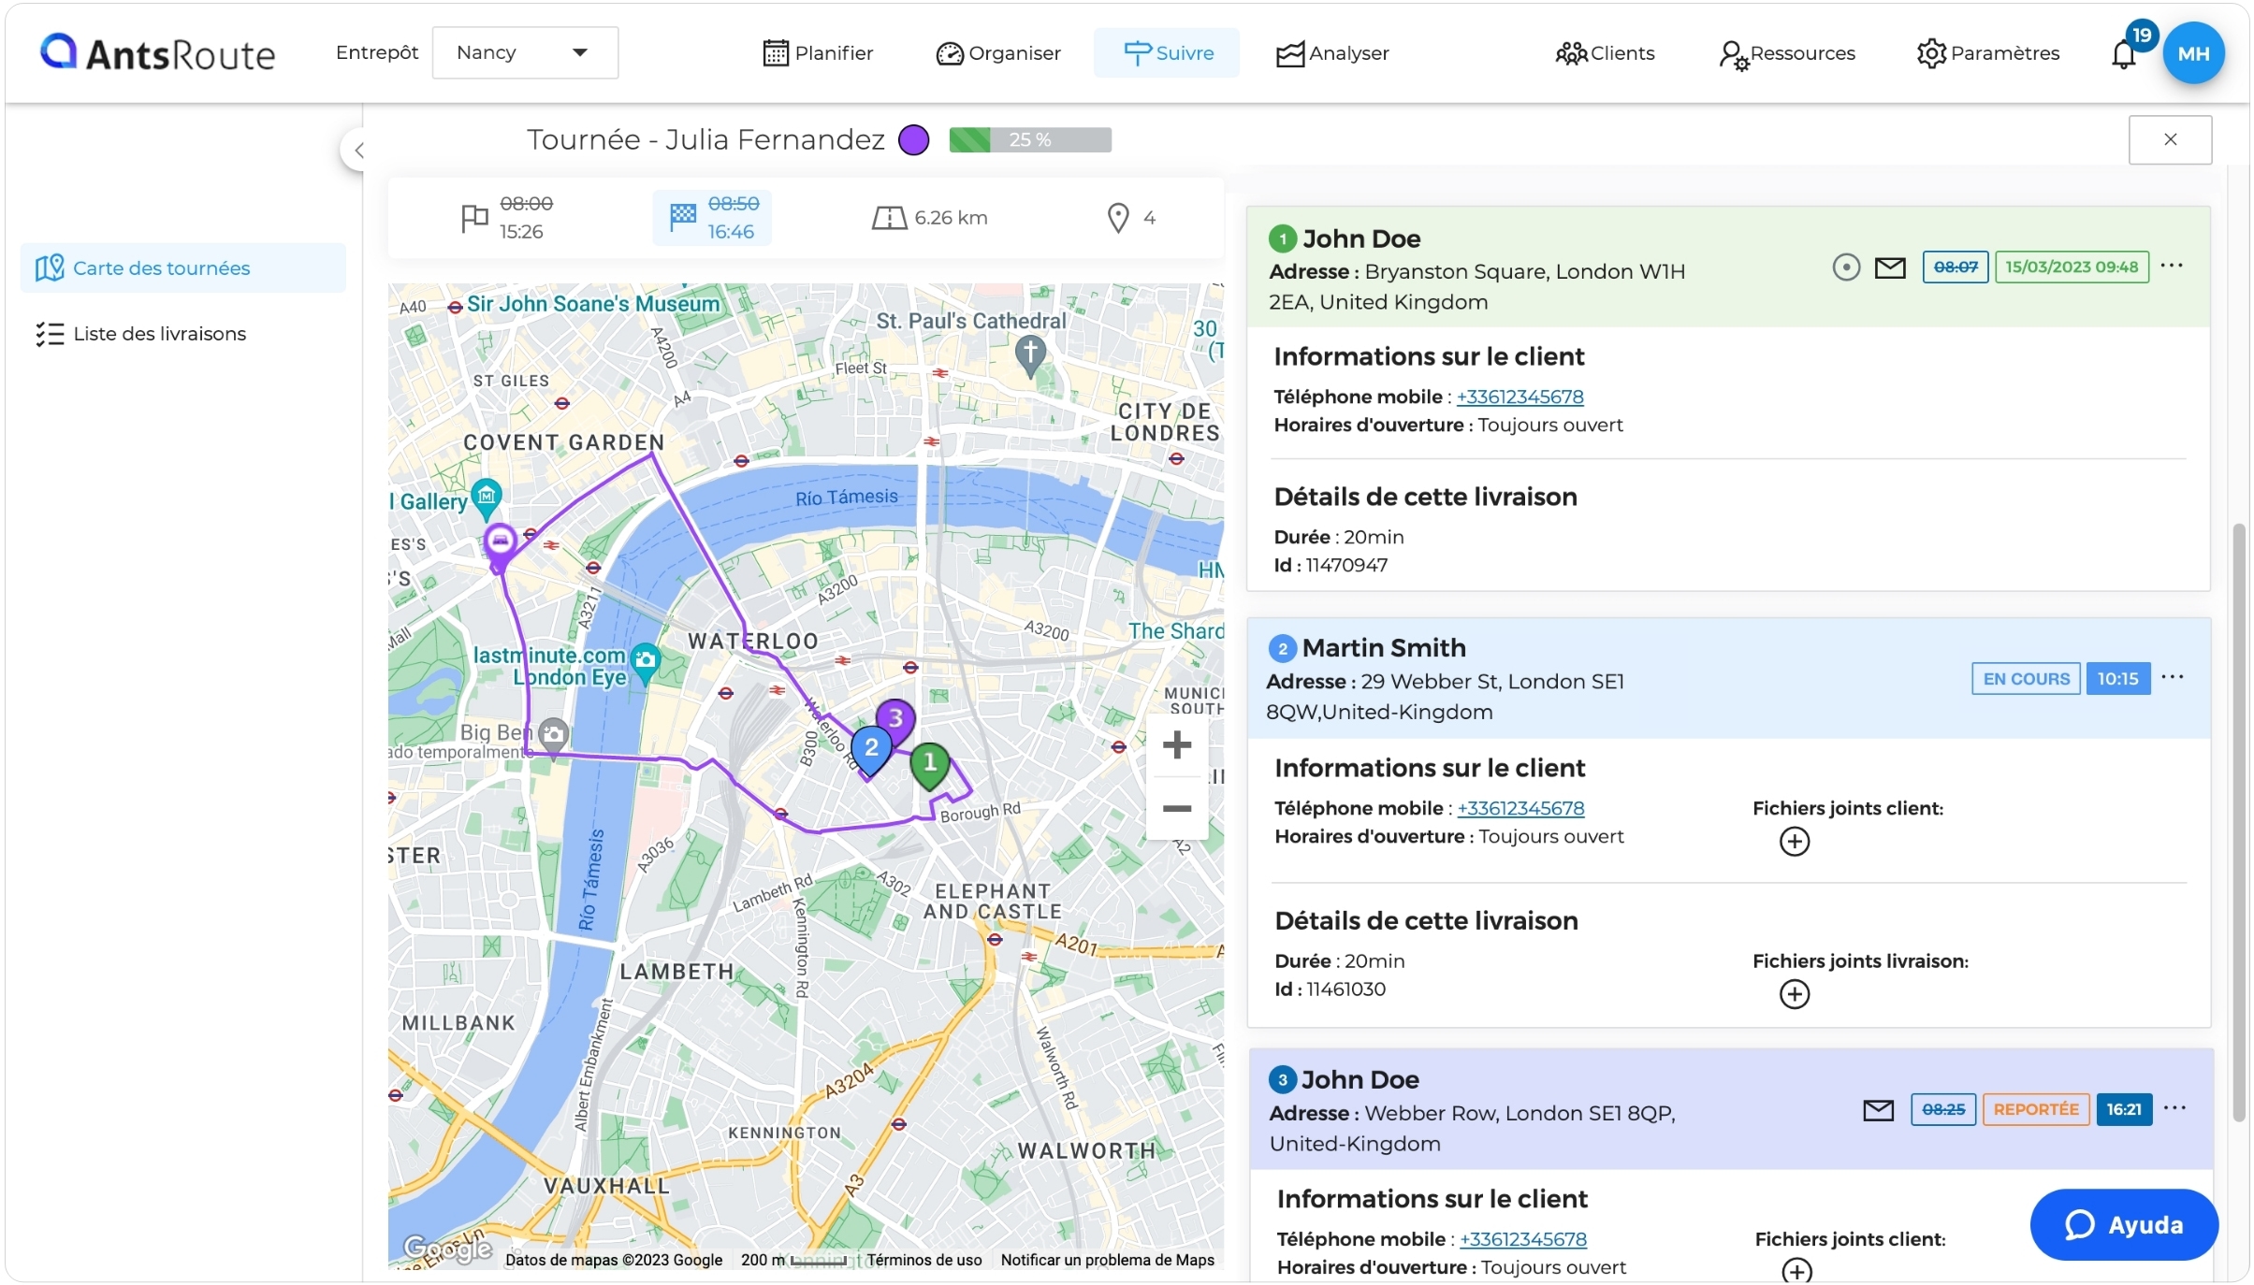Open the Entrepôt Nancy dropdown
Screen dimensions: 2254x1285
(525, 52)
